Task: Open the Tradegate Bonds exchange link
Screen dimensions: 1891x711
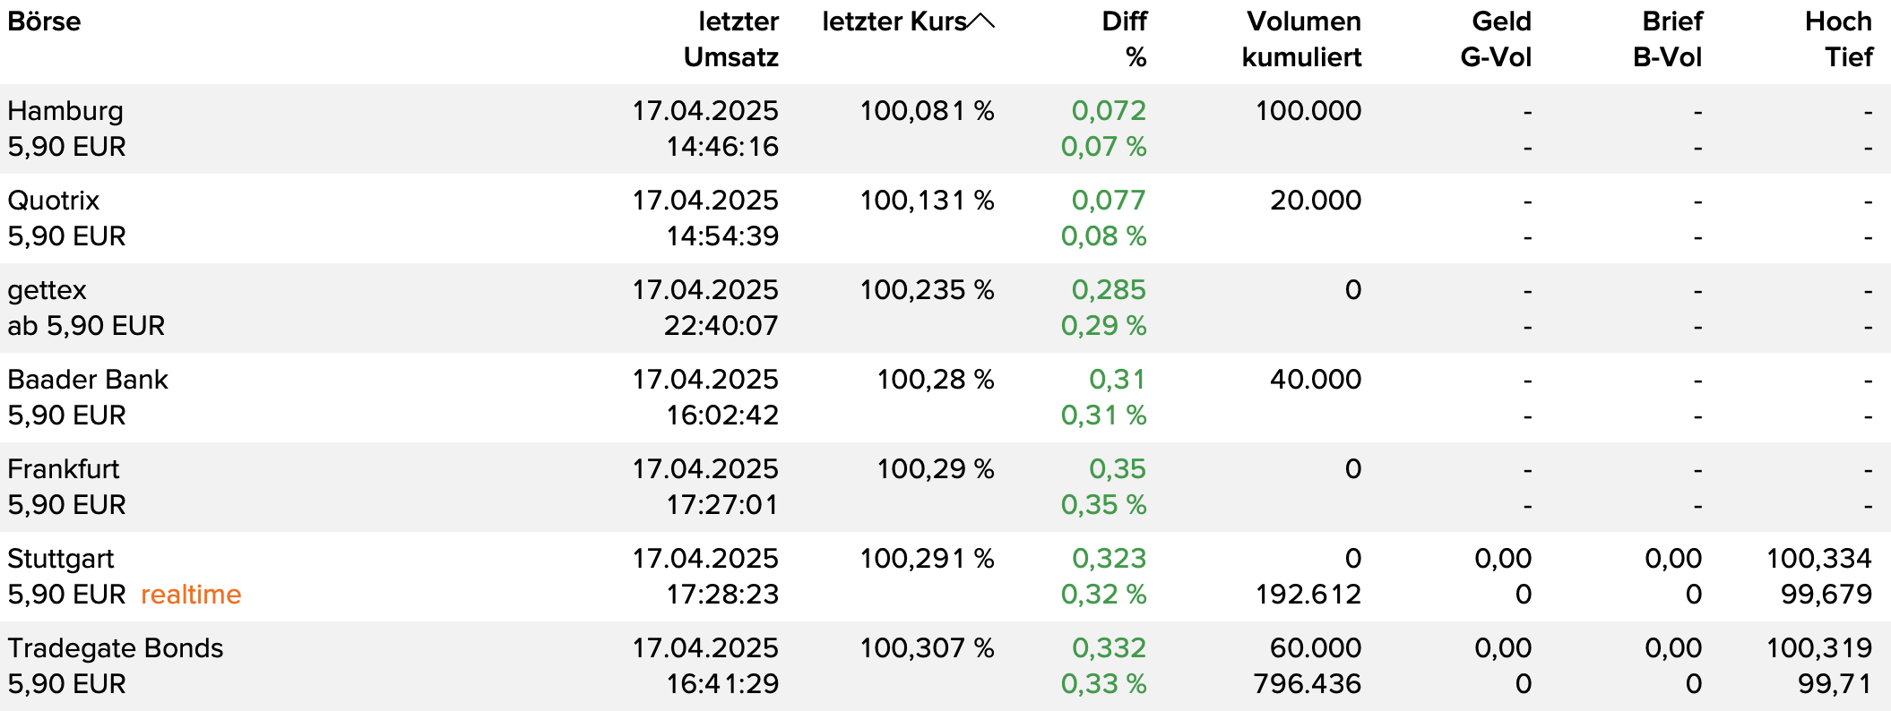Action: click(x=116, y=648)
